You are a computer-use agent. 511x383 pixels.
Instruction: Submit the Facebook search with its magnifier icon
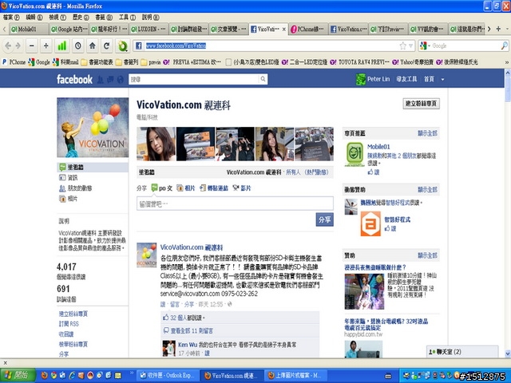[263, 79]
